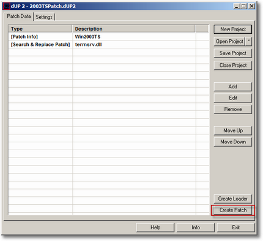Select the [Search & Replace Patch] row

[x=109, y=45]
